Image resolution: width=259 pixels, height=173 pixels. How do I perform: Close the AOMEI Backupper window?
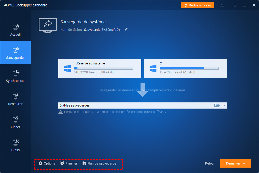[x=254, y=5]
